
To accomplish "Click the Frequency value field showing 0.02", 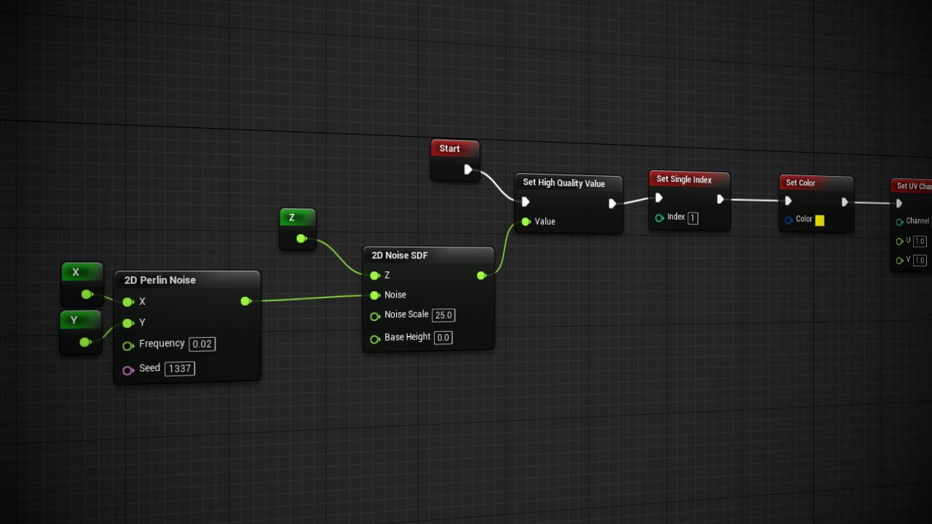I will (202, 344).
